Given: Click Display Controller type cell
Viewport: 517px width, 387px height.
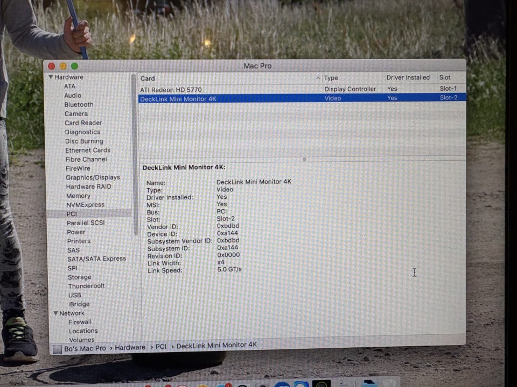Looking at the screenshot, I should click(350, 89).
